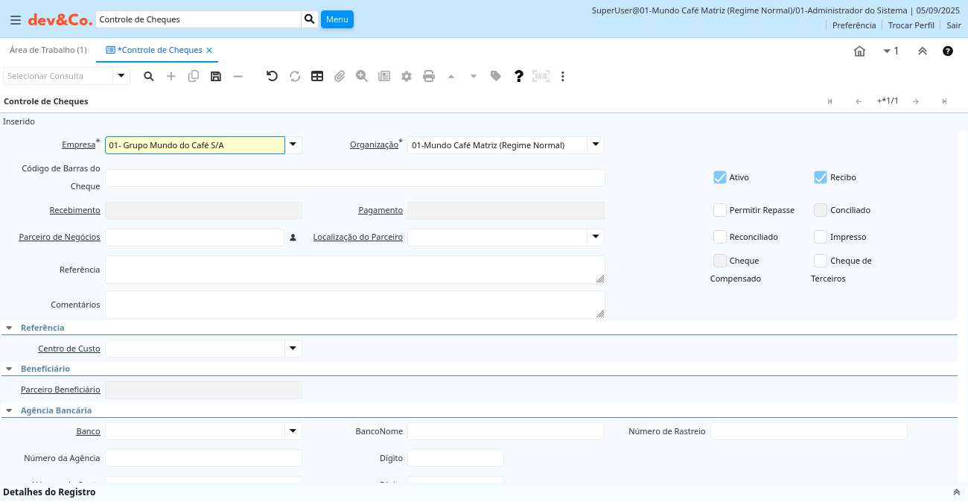The image size is (968, 502).
Task: Click the Help question mark toolbar icon
Action: point(519,76)
